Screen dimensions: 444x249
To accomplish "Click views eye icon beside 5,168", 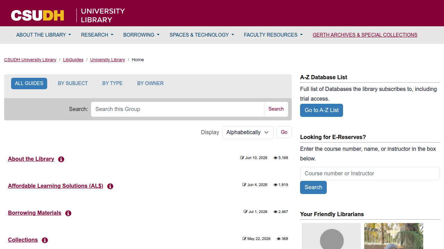I will point(275,158).
